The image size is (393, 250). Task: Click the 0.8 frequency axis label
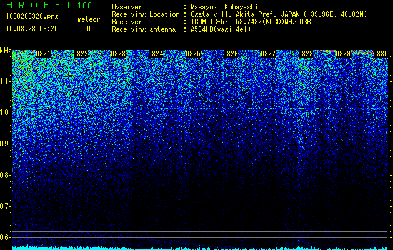click(5, 175)
